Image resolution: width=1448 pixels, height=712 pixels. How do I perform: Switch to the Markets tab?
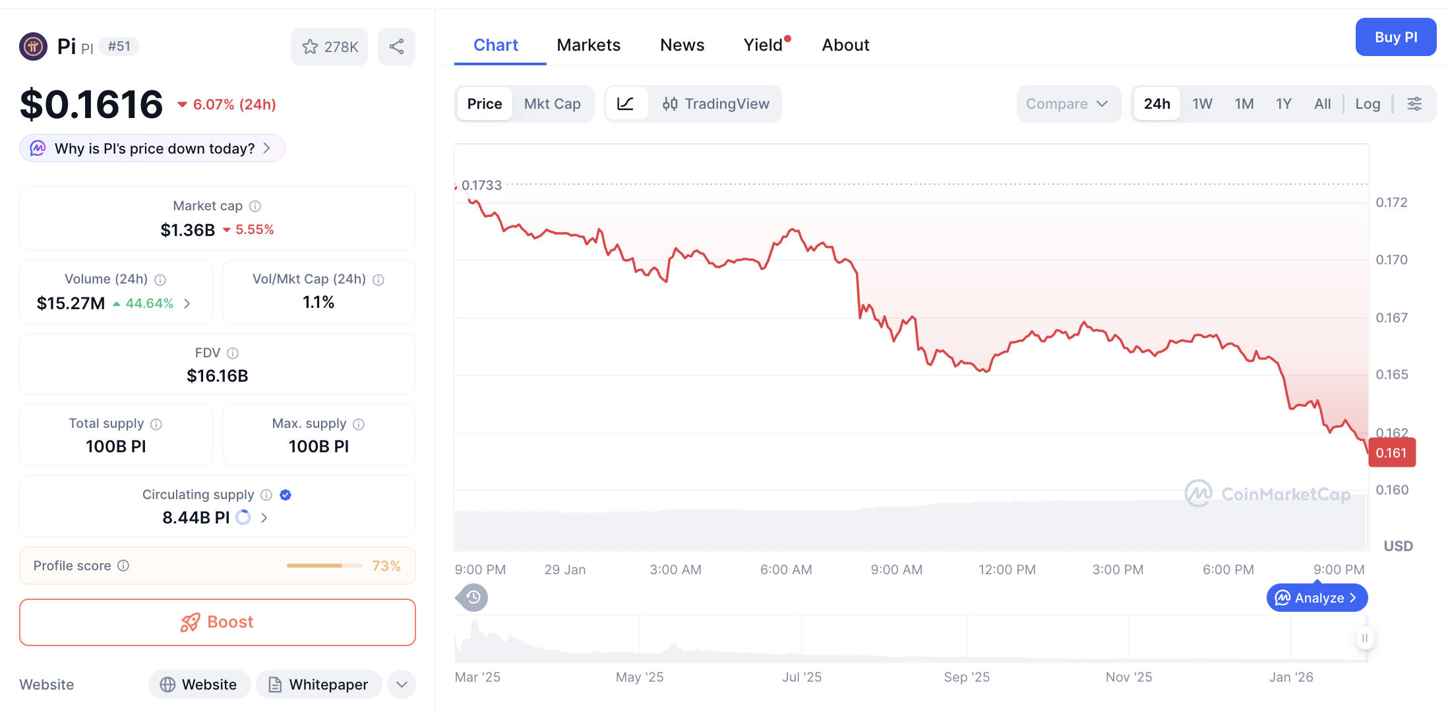click(589, 44)
